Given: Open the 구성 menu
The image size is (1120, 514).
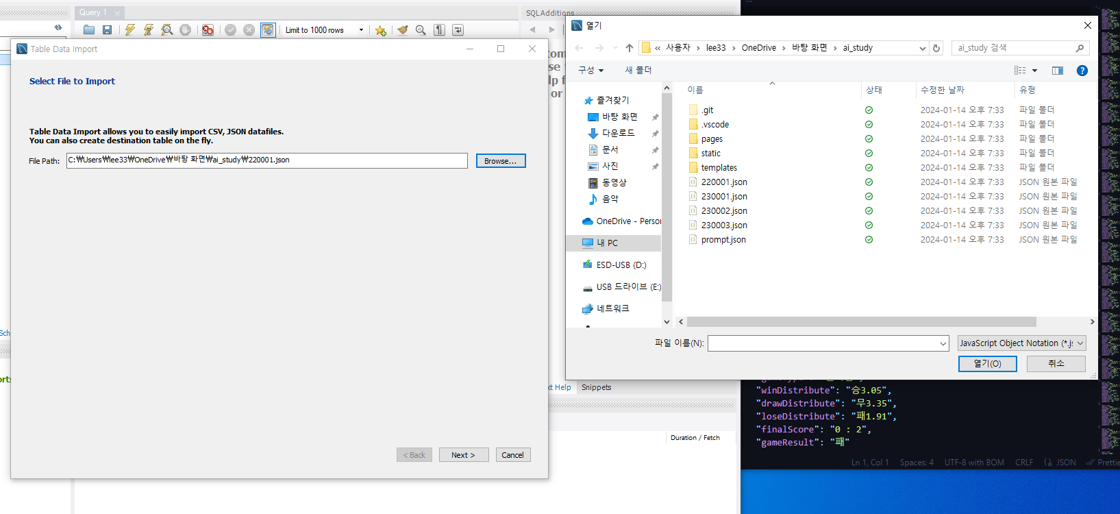Looking at the screenshot, I should click(590, 70).
